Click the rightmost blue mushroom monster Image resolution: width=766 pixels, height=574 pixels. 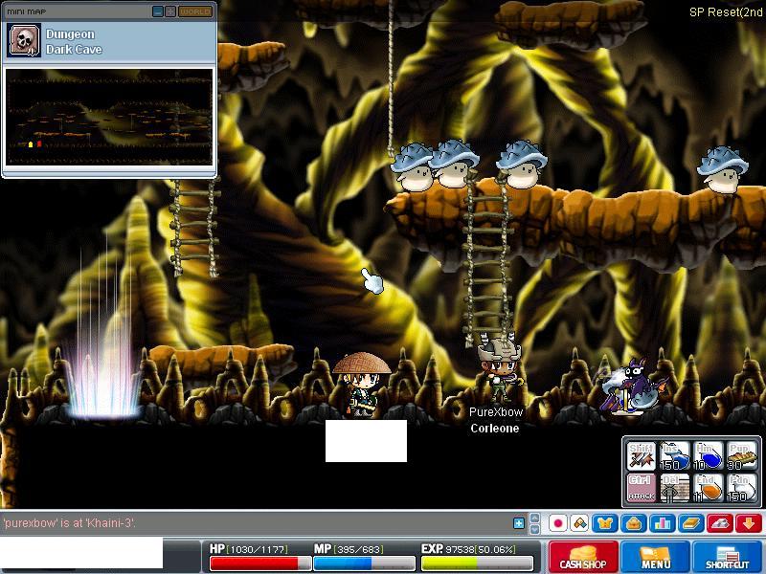[722, 169]
